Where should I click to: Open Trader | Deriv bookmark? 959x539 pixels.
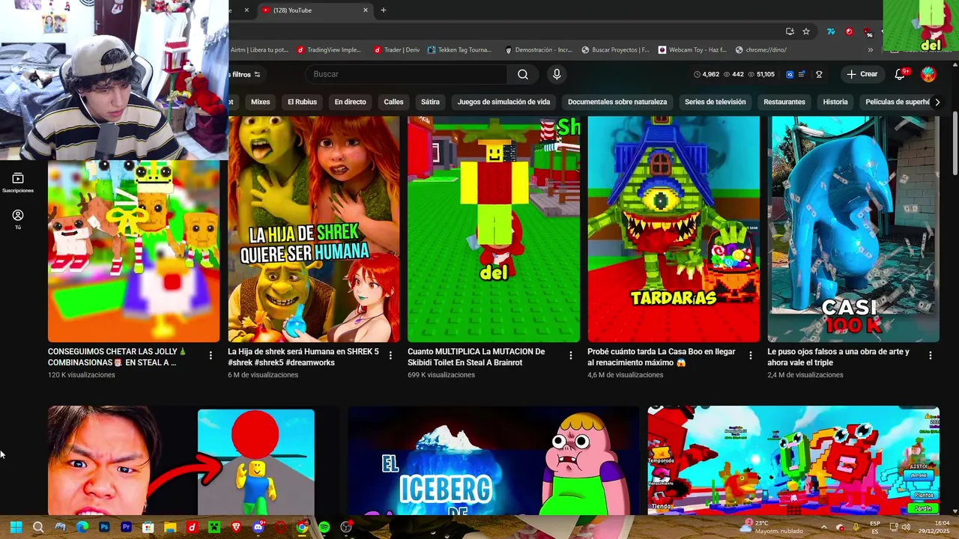point(396,49)
